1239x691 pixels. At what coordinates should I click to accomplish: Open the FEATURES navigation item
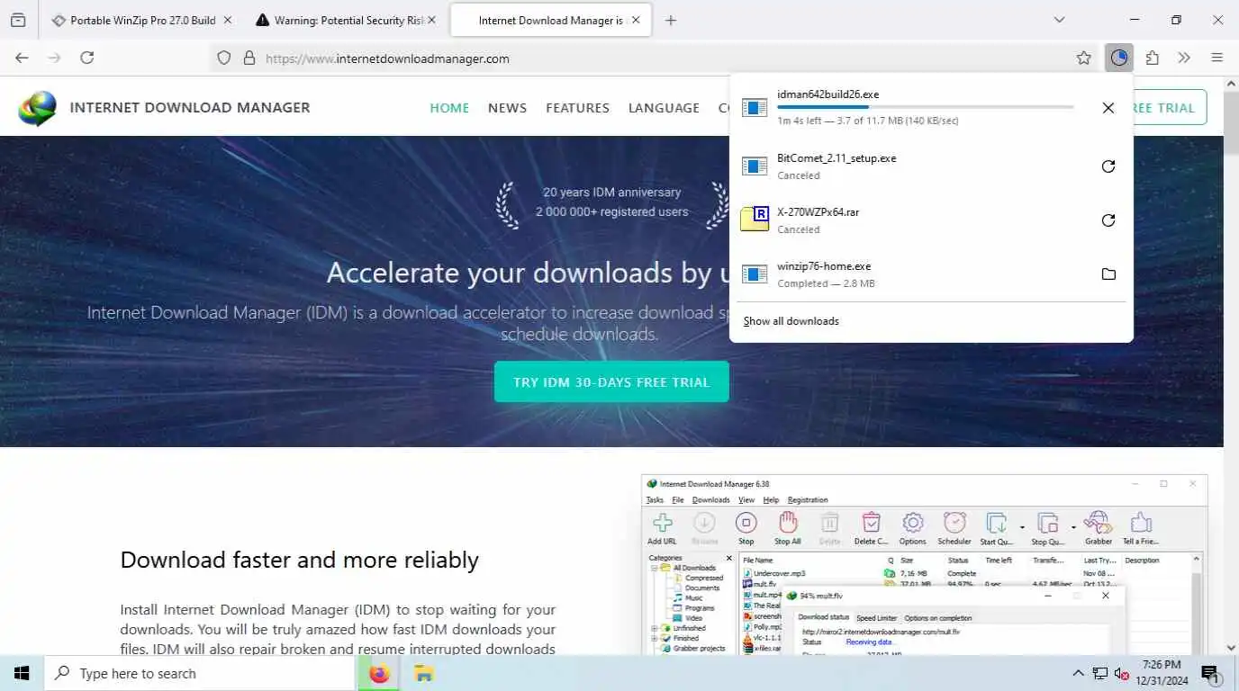[577, 108]
